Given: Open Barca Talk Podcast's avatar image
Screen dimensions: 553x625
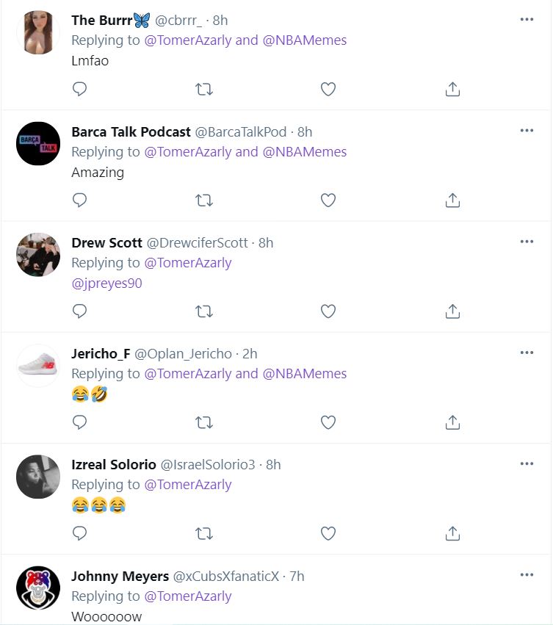Looking at the screenshot, I should pos(38,143).
